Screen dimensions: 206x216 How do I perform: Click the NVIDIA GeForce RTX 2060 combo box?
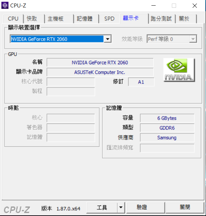click(61, 39)
